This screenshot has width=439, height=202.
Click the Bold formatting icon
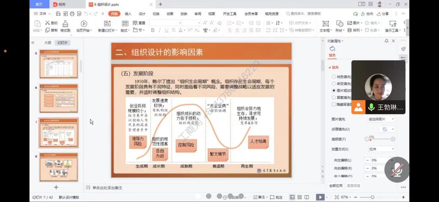point(153,30)
